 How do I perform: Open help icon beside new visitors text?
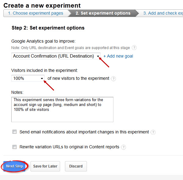(113, 79)
